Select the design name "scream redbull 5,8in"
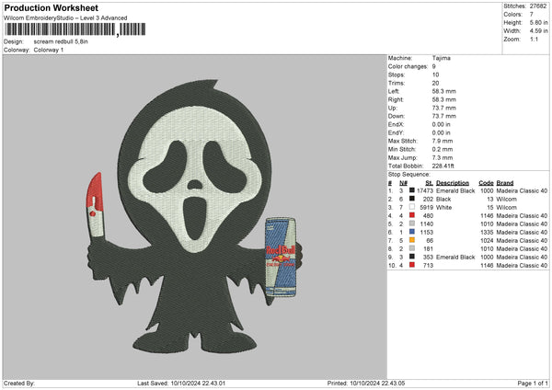 click(61, 41)
